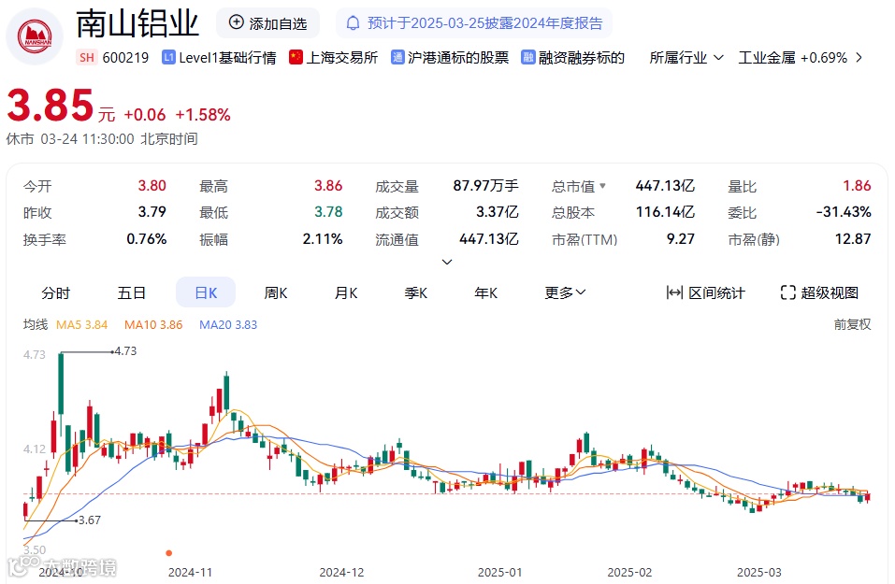This screenshot has width=895, height=584.
Task: Click the 换手率 value 0.76%
Action: coord(146,239)
